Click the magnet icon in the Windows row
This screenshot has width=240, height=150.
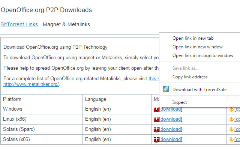point(156,109)
